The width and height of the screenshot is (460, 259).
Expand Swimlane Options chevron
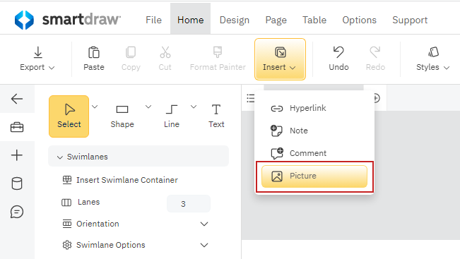(204, 245)
